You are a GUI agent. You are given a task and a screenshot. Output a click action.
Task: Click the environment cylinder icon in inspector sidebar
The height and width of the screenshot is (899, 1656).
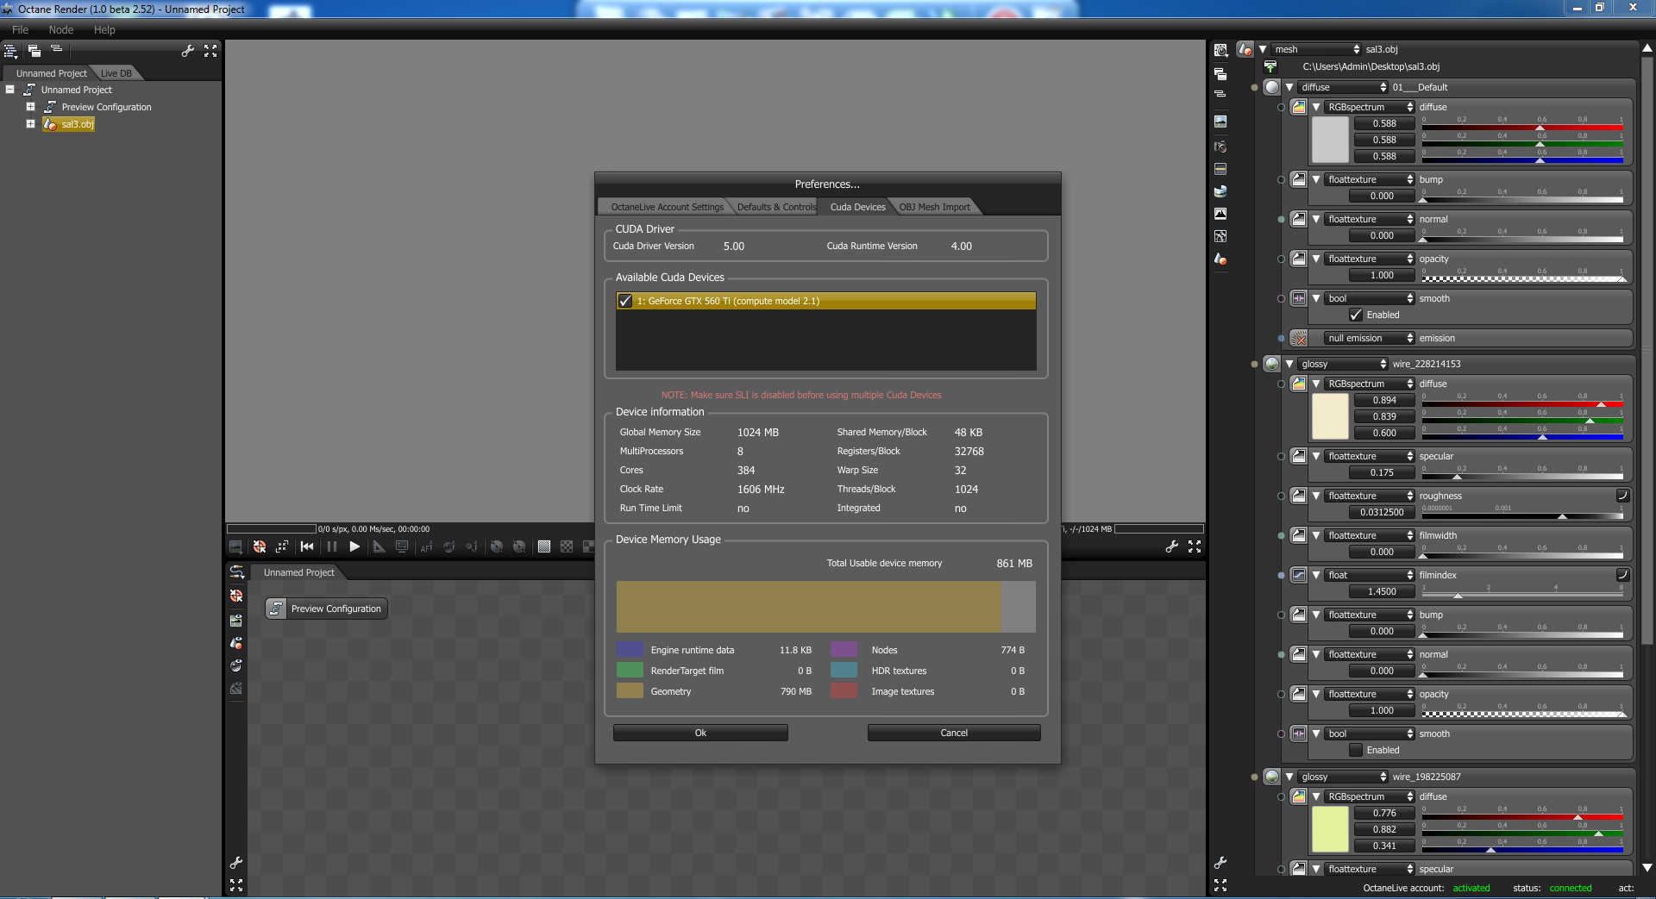1220,190
